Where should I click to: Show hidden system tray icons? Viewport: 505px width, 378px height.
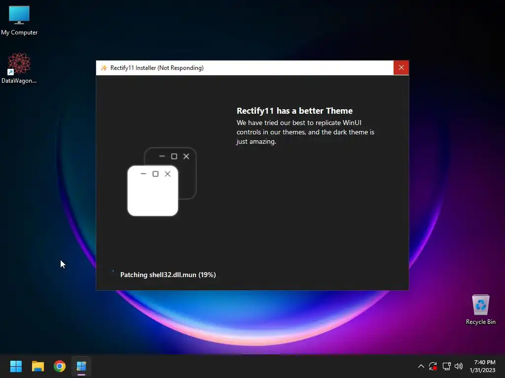tap(421, 366)
